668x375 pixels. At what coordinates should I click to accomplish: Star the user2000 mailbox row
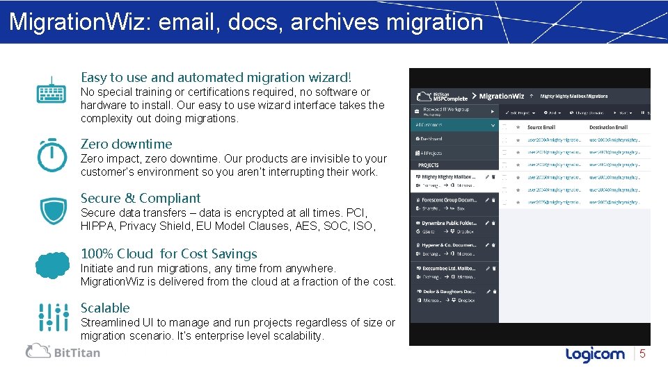coord(518,140)
